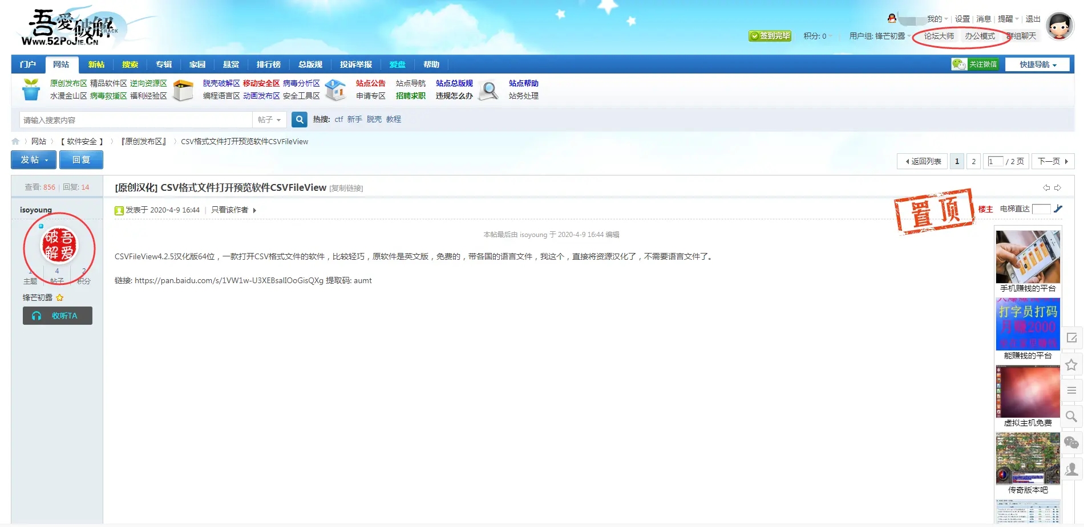Click the 复制链接 link next to title
The height and width of the screenshot is (527, 1084).
pos(346,188)
